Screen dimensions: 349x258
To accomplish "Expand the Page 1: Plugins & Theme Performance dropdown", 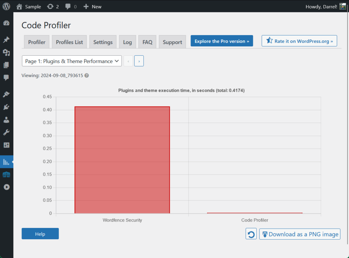I will (x=72, y=61).
